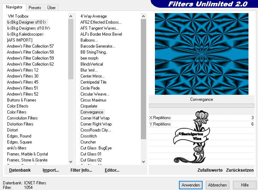This screenshot has width=258, height=190.
Task: Choose the Balloons... filter
Action: pyautogui.click(x=89, y=40)
